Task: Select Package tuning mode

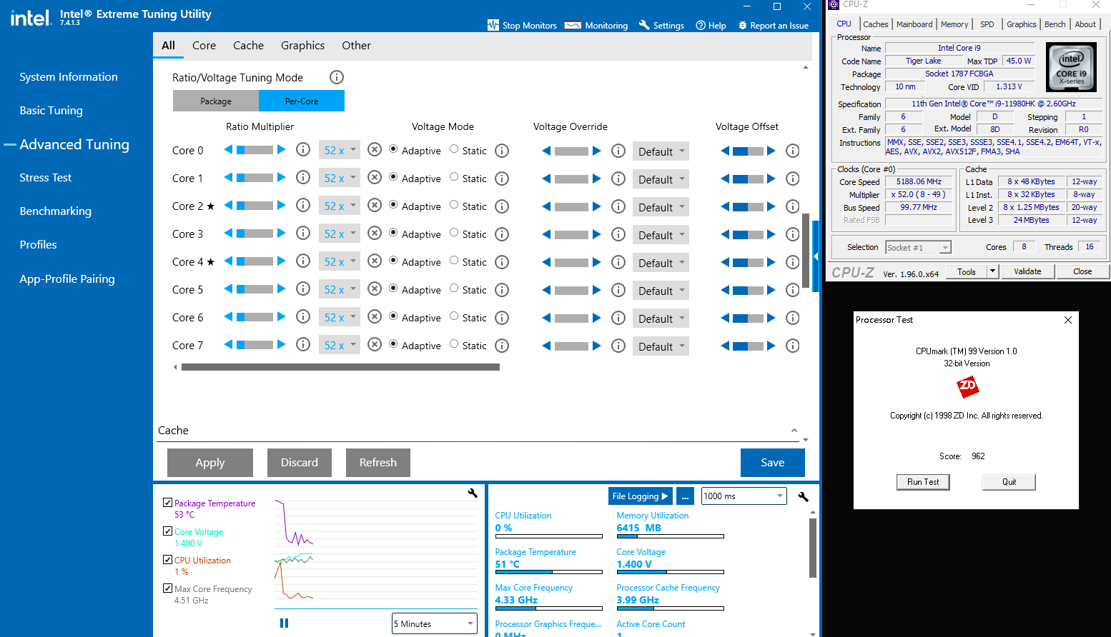Action: click(x=216, y=101)
